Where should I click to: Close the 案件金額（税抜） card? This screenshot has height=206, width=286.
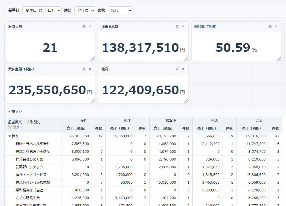pyautogui.click(x=90, y=69)
